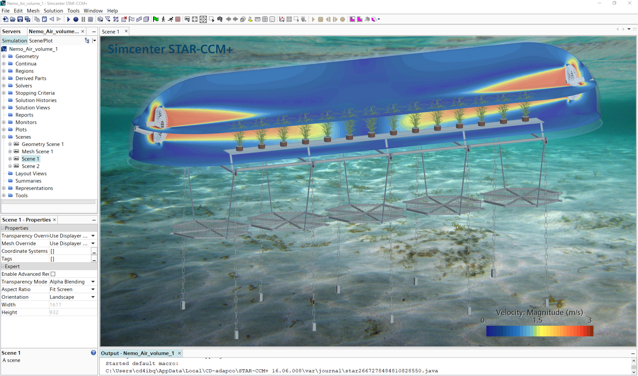The image size is (638, 376).
Task: Open the Transparency Mode dropdown
Action: [93, 282]
